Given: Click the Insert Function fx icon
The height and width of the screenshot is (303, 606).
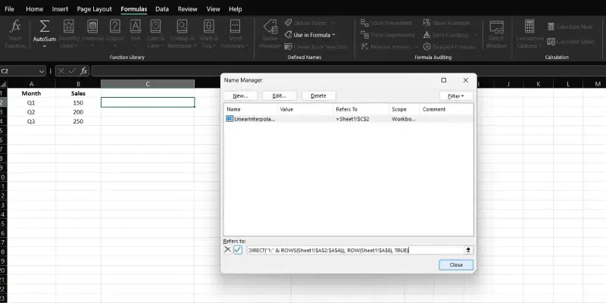Looking at the screenshot, I should coord(15,27).
